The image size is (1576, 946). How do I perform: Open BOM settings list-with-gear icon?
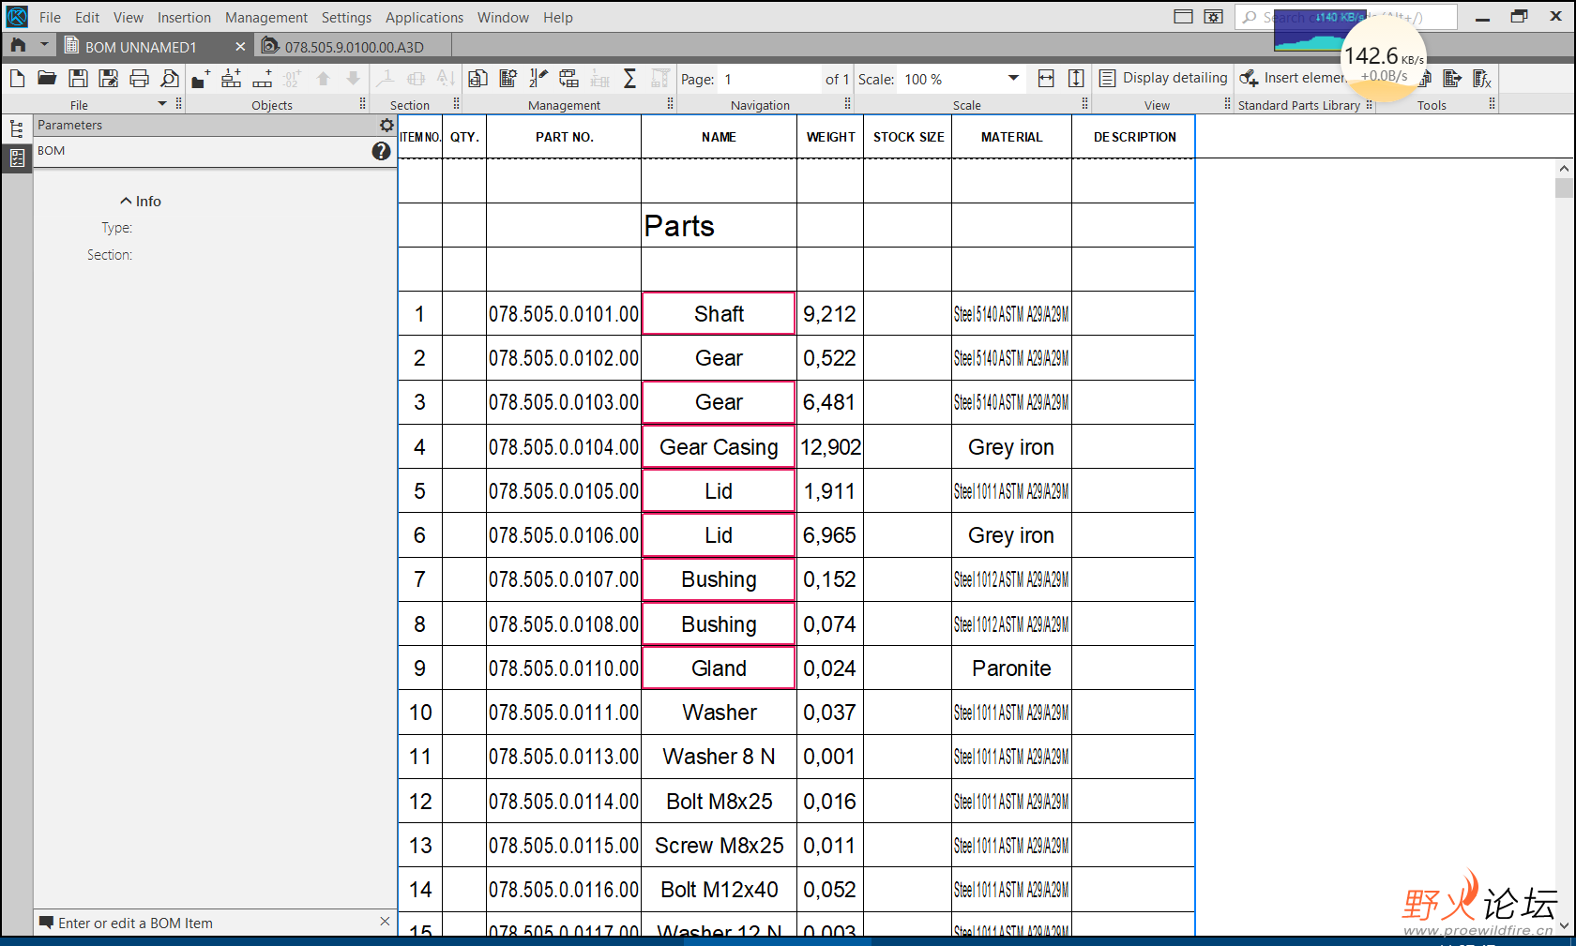tap(508, 79)
